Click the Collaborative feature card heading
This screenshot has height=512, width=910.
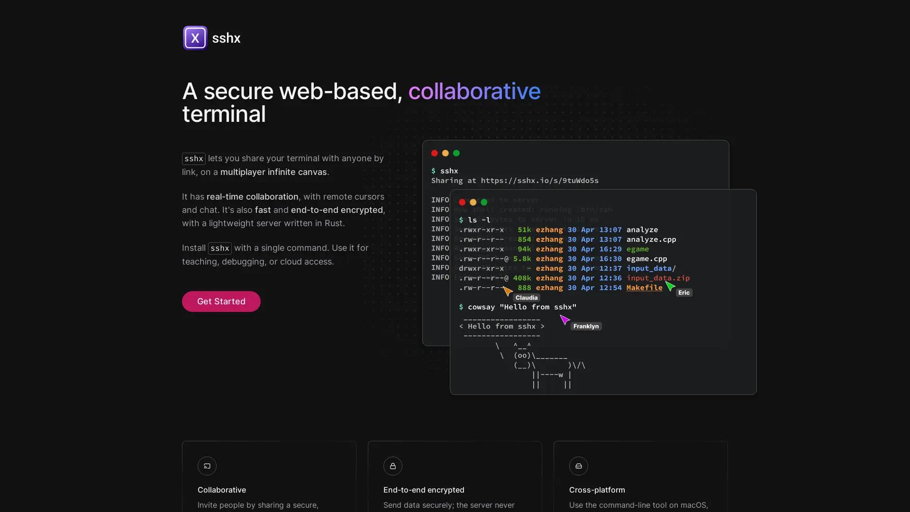(222, 490)
